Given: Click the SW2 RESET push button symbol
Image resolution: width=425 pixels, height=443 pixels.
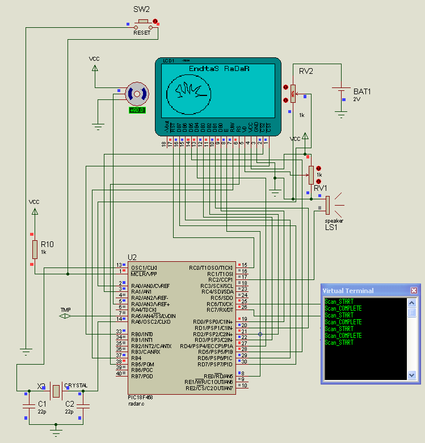Looking at the screenshot, I should tap(144, 24).
